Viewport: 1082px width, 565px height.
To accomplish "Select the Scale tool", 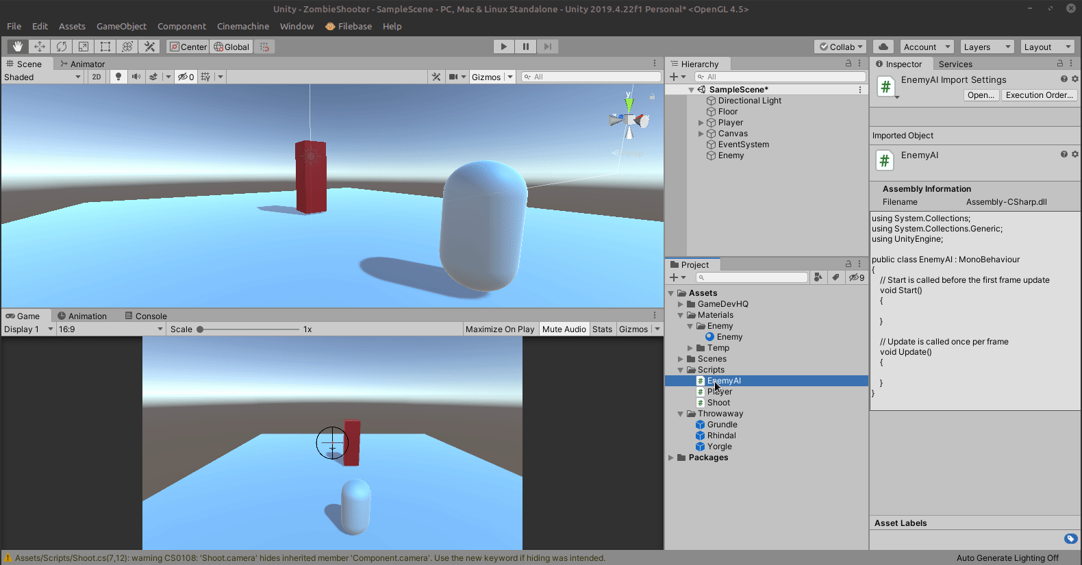I will click(84, 47).
